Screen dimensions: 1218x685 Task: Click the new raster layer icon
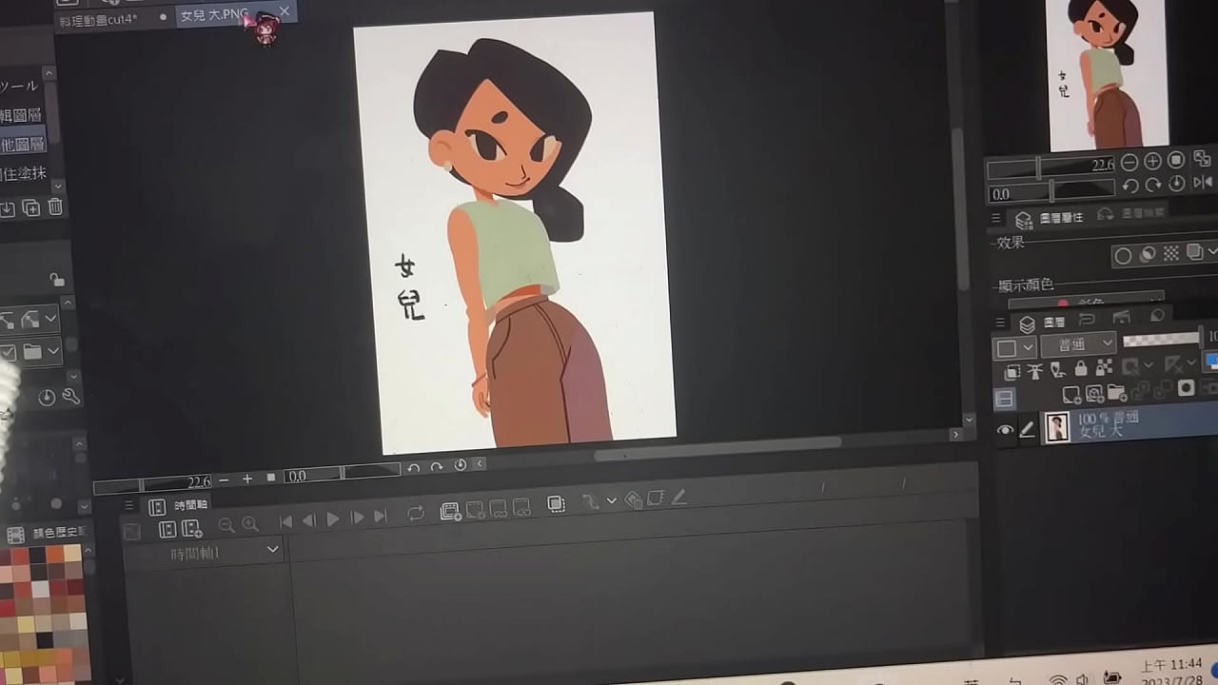(x=1071, y=393)
